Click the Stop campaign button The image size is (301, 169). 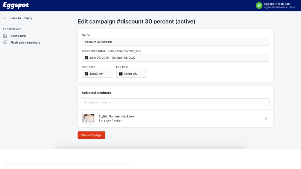91,135
